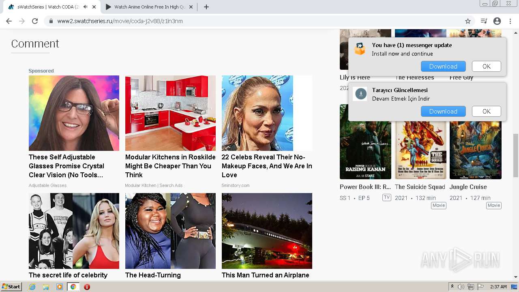
Task: Open the no-makeup celebs ad image
Action: pyautogui.click(x=267, y=113)
